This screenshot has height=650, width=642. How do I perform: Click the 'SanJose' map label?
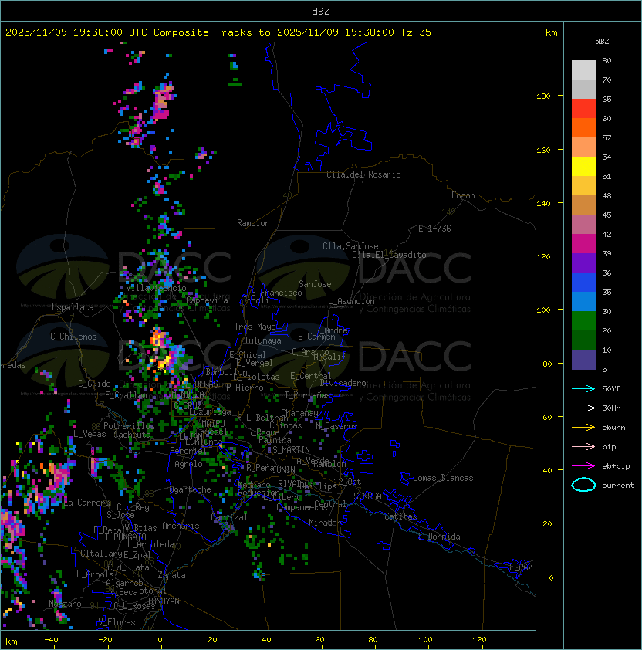click(x=315, y=284)
